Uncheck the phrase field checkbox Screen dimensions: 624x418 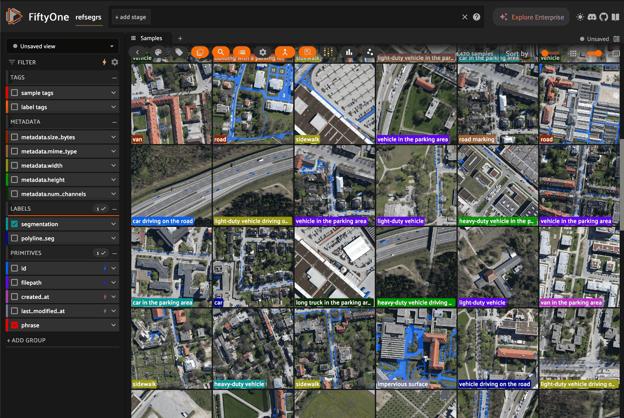click(x=15, y=325)
